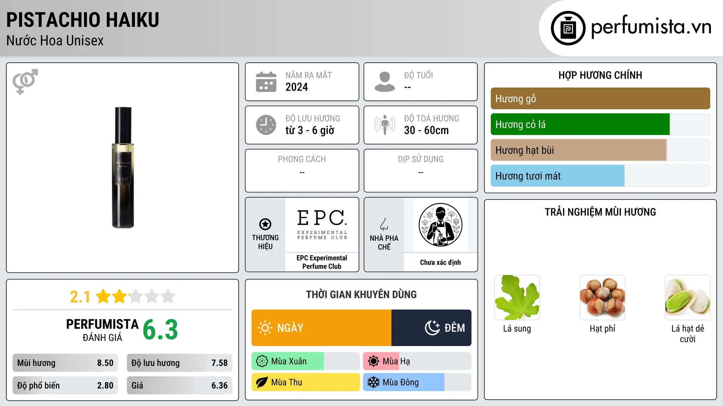Click the Phong cách card
The image size is (723, 406).
(x=302, y=171)
